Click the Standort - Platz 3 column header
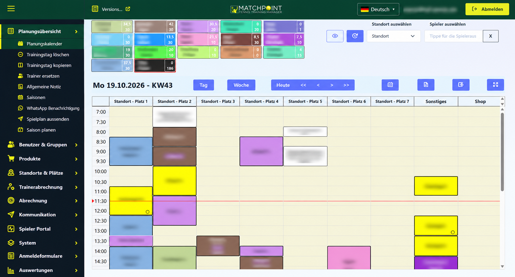The image size is (515, 277). click(218, 101)
